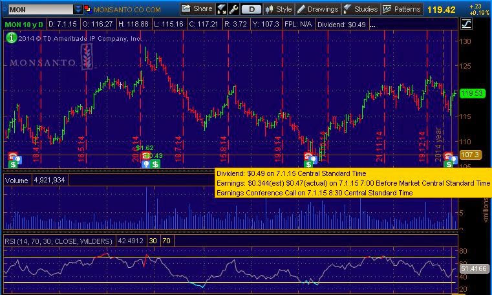
Task: Click the MON symbol input field
Action: [41, 10]
